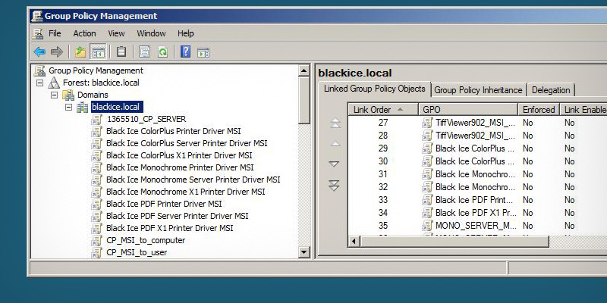Move link to top with double-up arrow
This screenshot has width=607, height=303.
335,123
